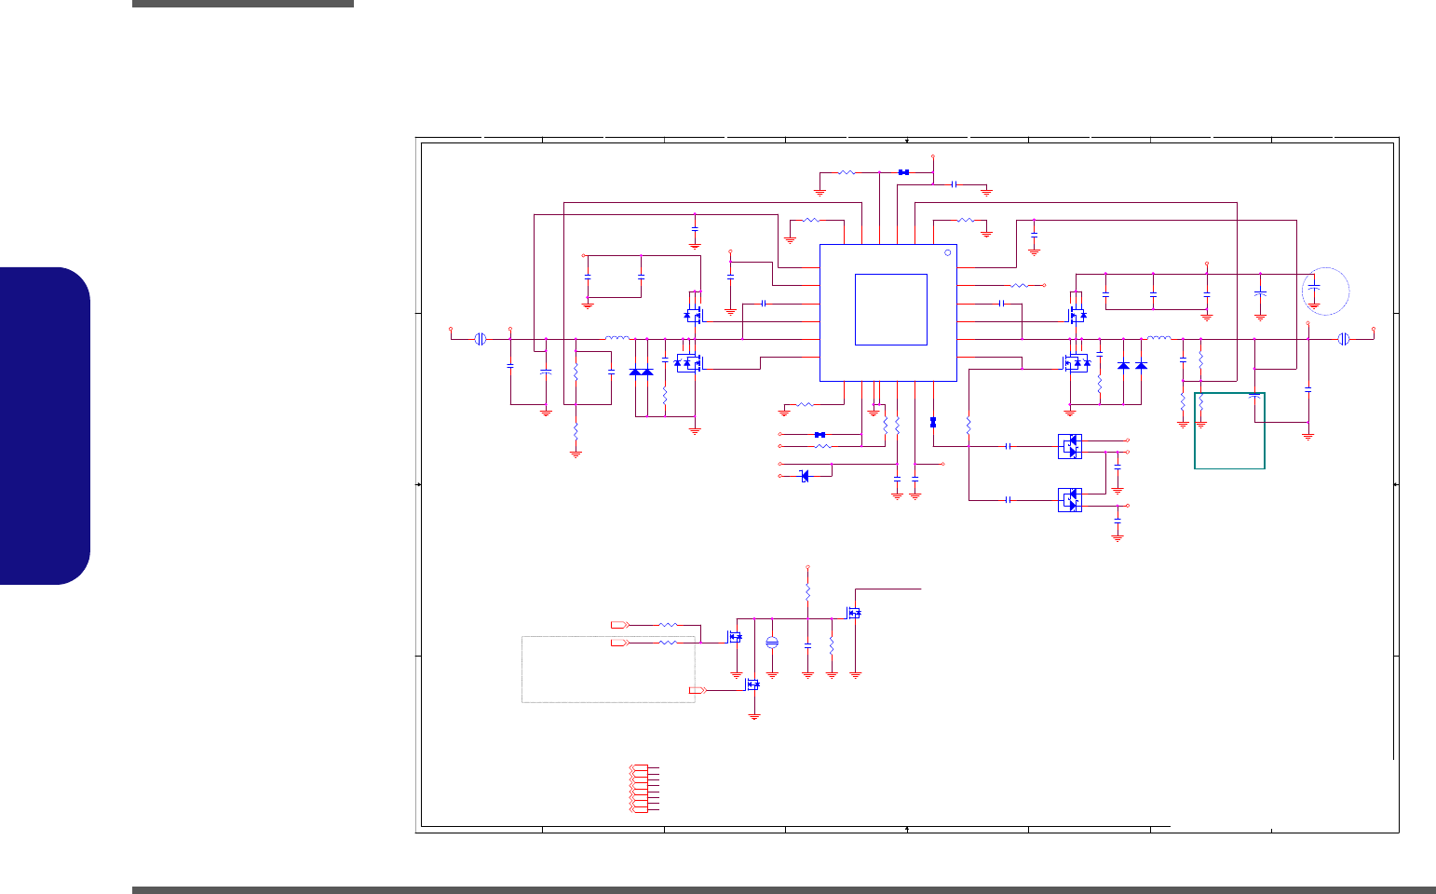The image size is (1436, 894).
Task: Click the bottom-most MOSFET in the lower circuit
Action: 753,684
